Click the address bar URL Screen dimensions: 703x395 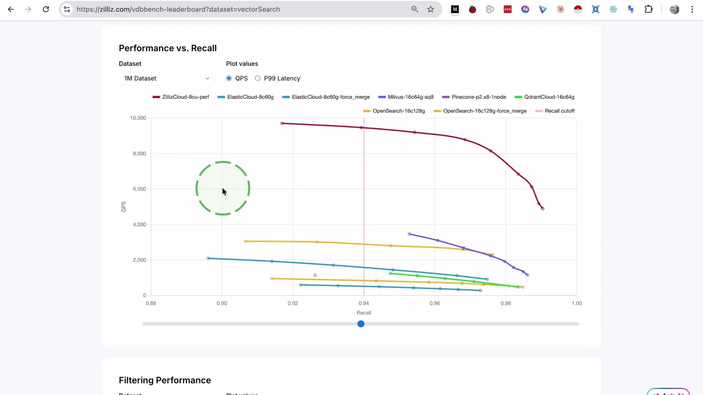[178, 10]
